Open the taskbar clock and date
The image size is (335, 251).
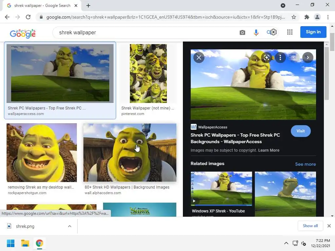(x=321, y=243)
